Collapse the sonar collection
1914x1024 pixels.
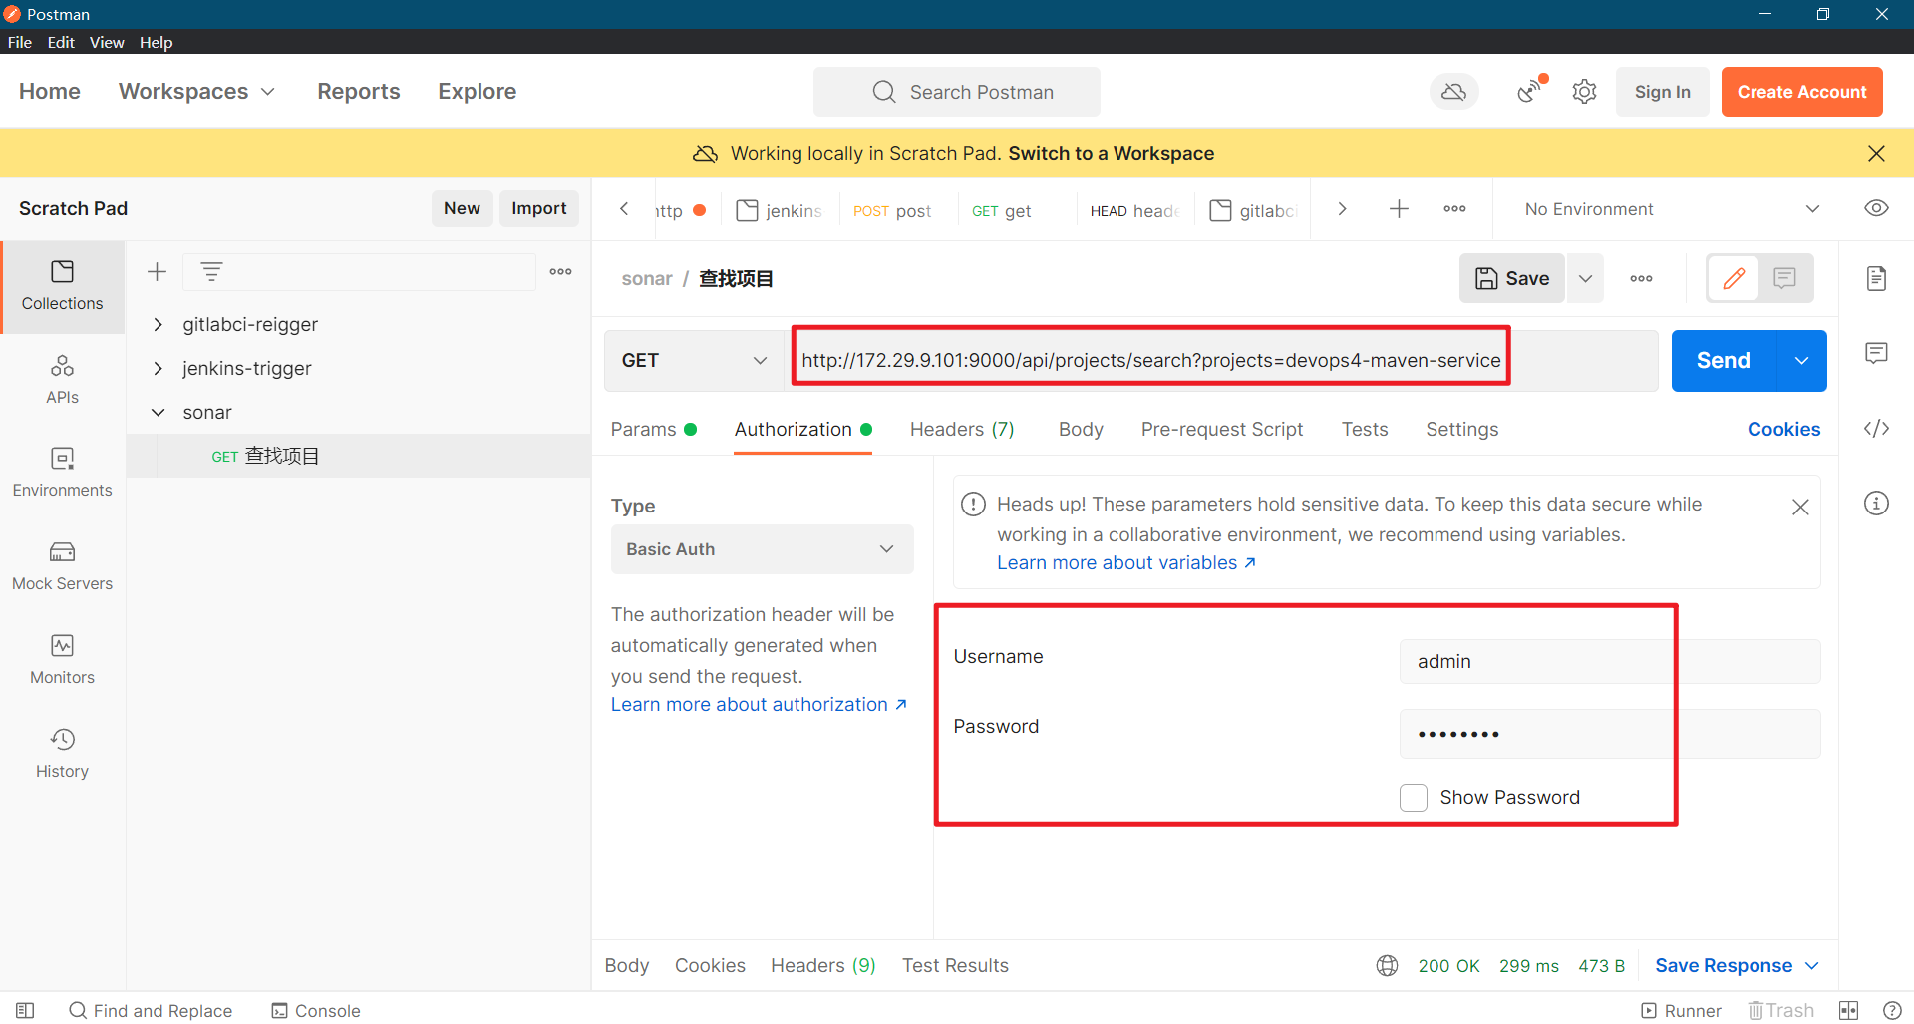[x=158, y=412]
